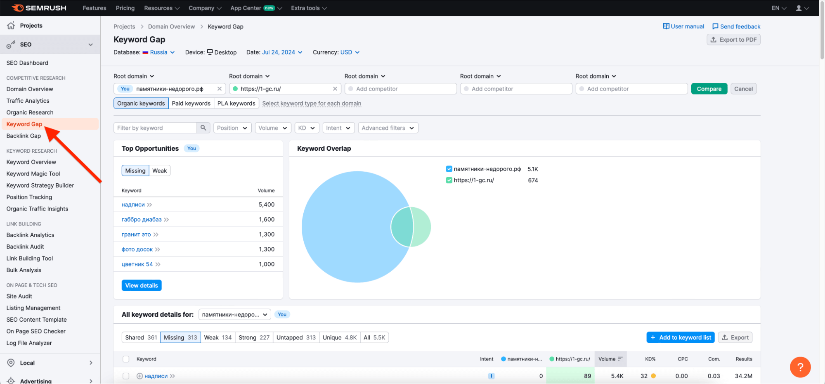825x384 pixels.
Task: Click the yellow KD dot in надписи row
Action: point(653,376)
